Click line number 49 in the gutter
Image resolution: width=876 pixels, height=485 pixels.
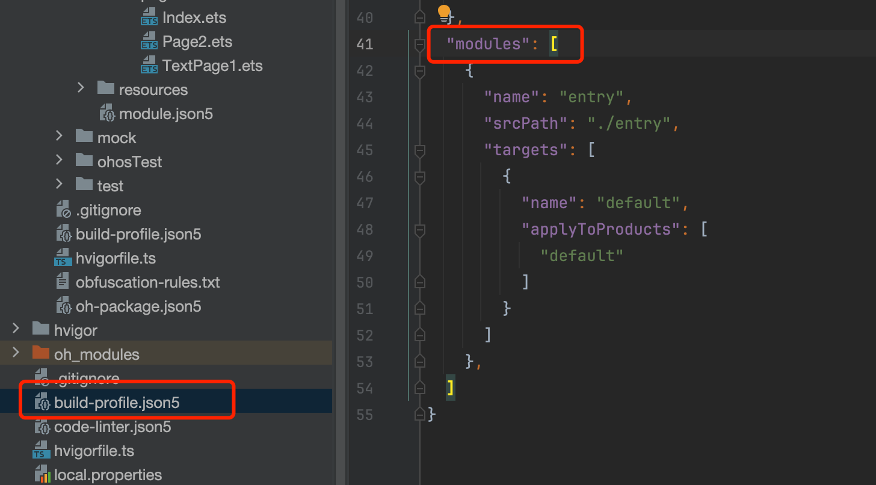(365, 256)
